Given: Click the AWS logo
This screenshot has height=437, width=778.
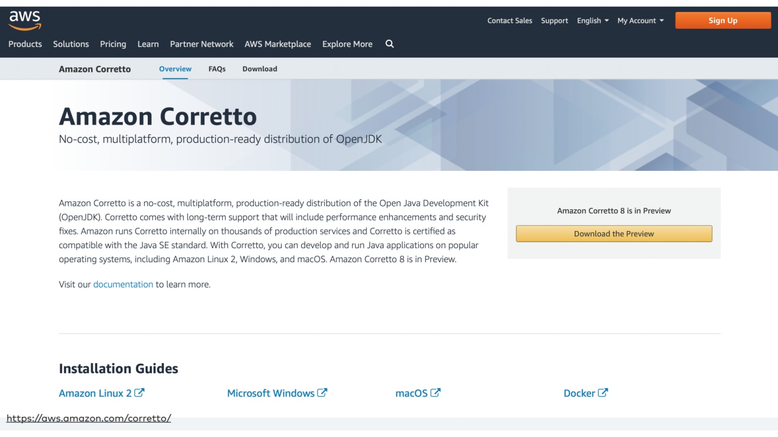Looking at the screenshot, I should pyautogui.click(x=25, y=20).
